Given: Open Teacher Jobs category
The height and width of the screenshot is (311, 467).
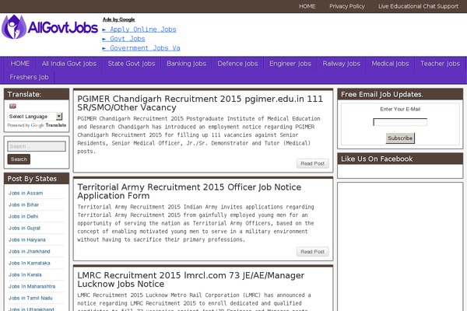Looking at the screenshot, I should coord(440,64).
